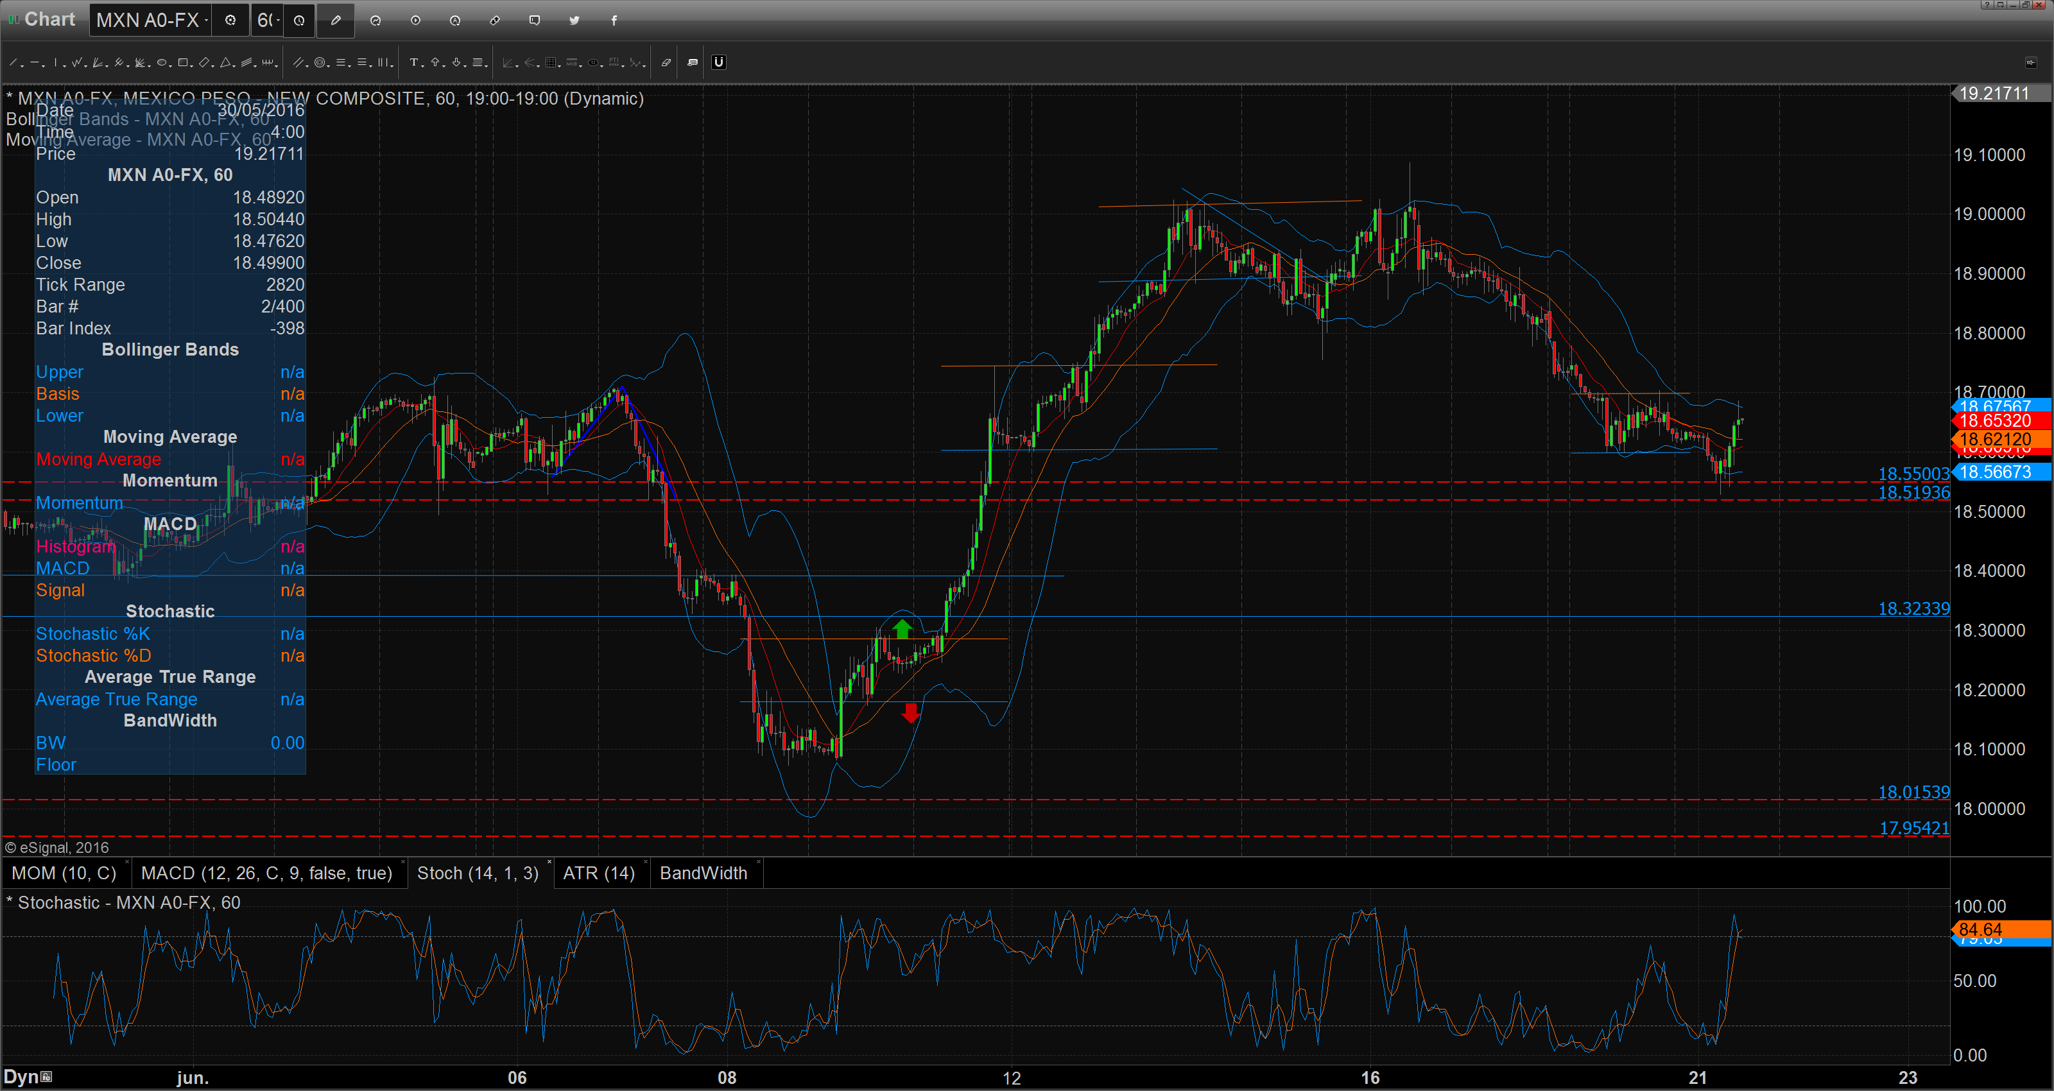Viewport: 2054px width, 1091px height.
Task: Click the 18.56673 blue price axis label
Action: [x=2001, y=472]
